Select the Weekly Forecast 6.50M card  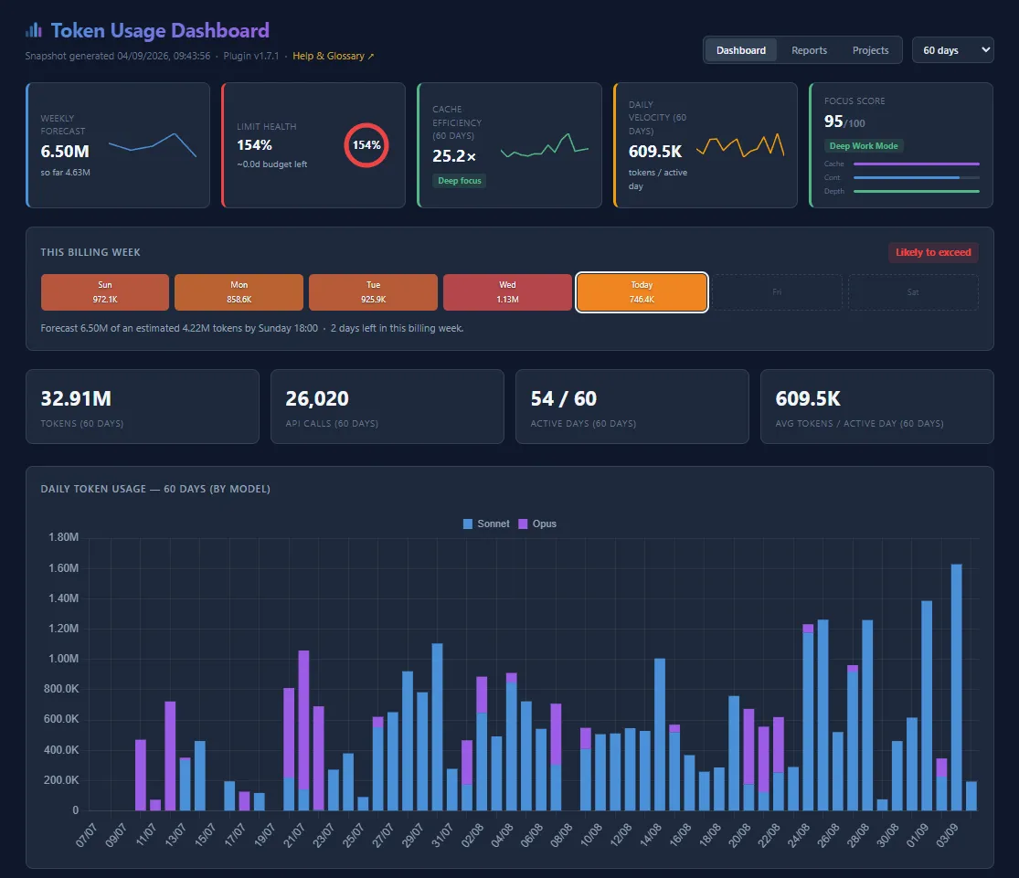tap(118, 145)
